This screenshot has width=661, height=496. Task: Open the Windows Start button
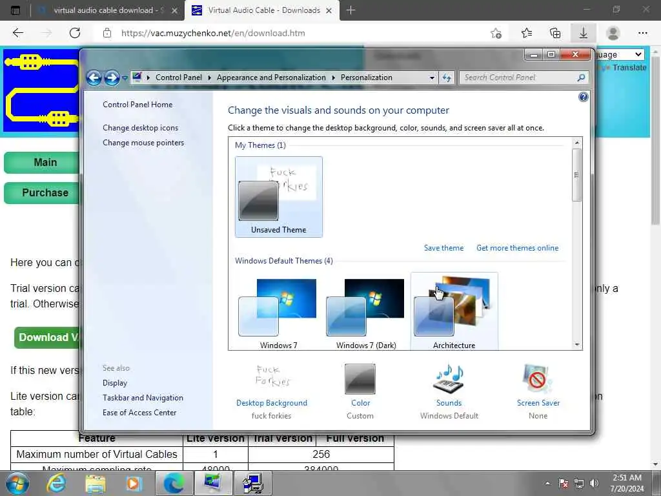pos(17,483)
